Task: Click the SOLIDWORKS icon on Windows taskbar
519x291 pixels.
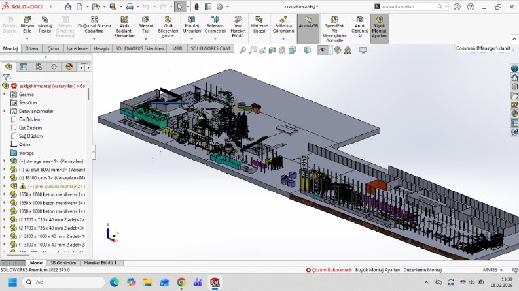Action: tap(215, 283)
